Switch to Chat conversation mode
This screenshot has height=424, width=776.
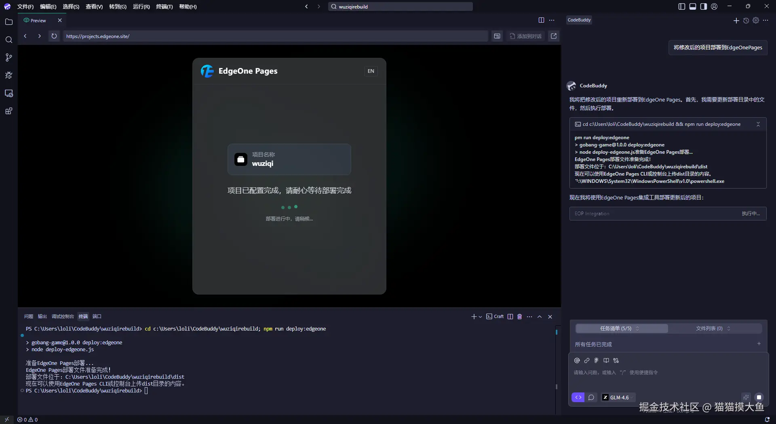coord(591,397)
